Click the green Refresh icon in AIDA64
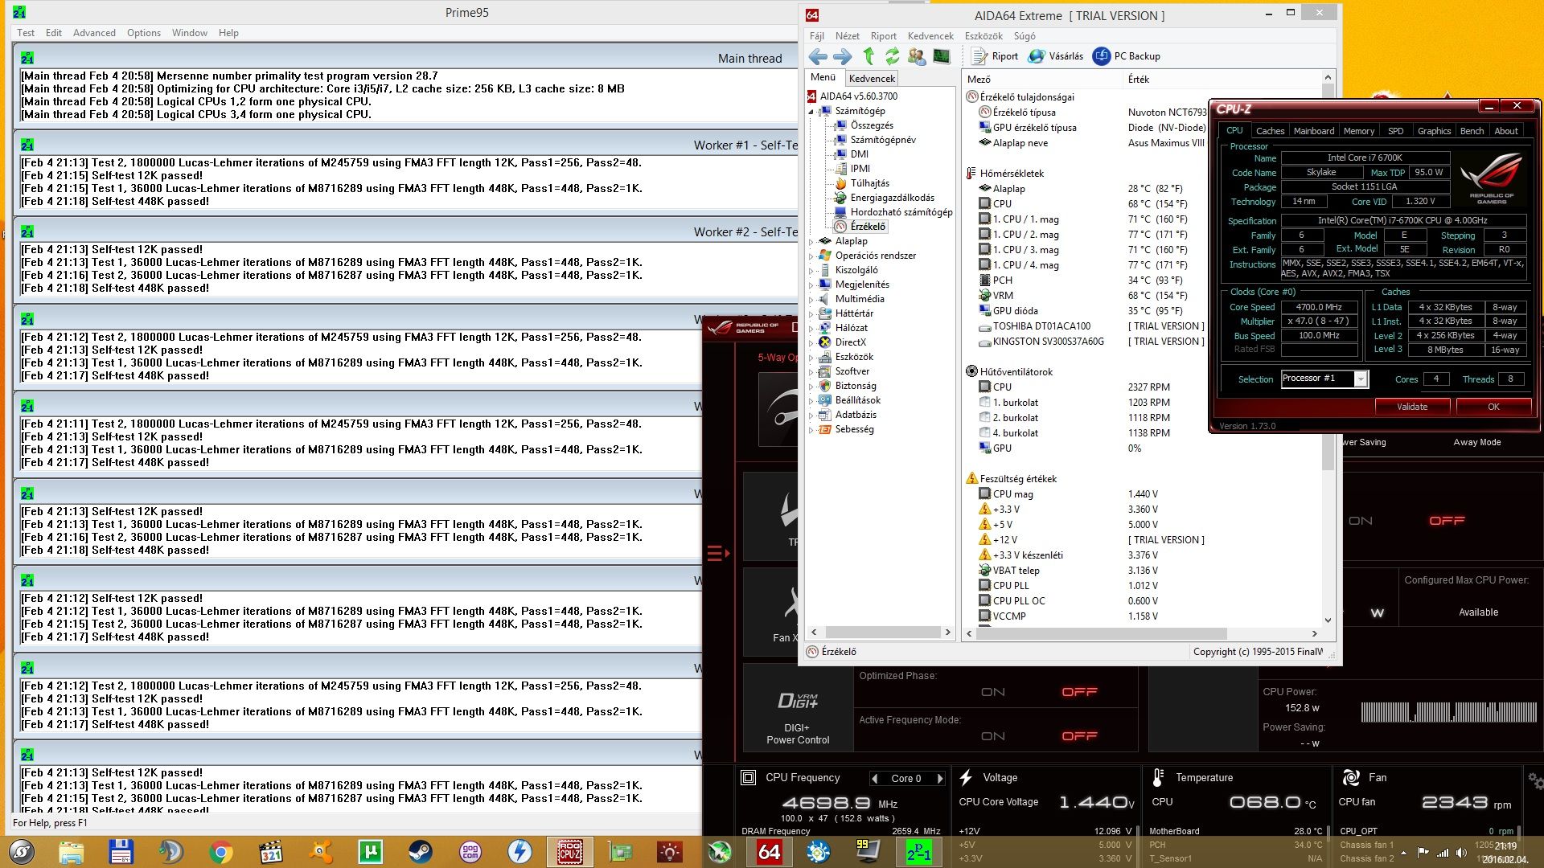Image resolution: width=1544 pixels, height=868 pixels. pyautogui.click(x=892, y=56)
